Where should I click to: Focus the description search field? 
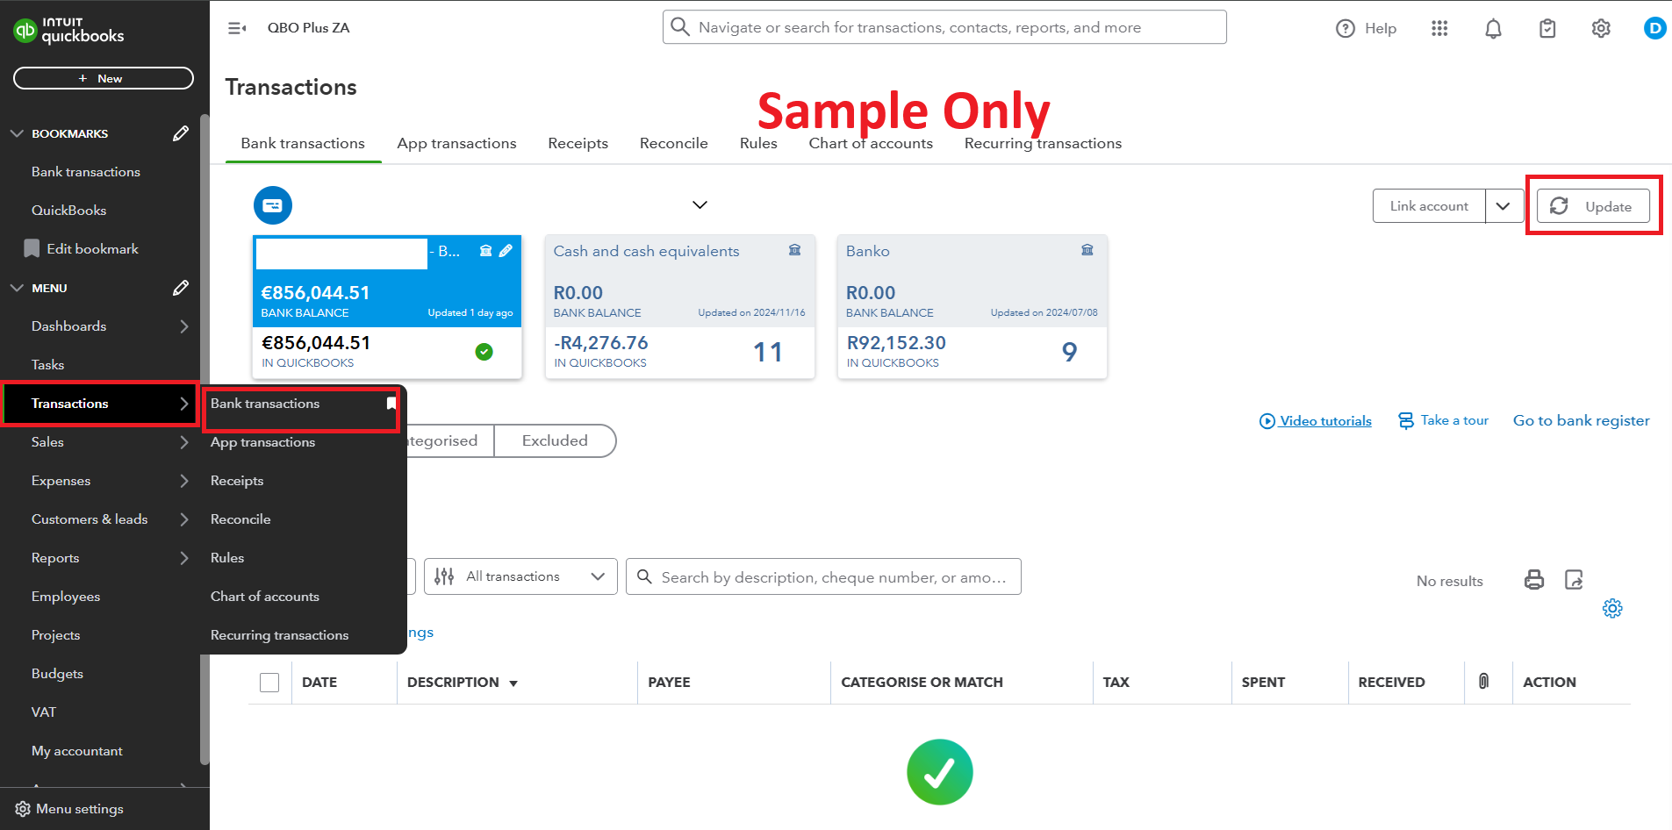(x=823, y=576)
